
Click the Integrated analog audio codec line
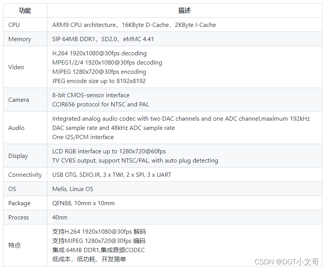[181, 119]
